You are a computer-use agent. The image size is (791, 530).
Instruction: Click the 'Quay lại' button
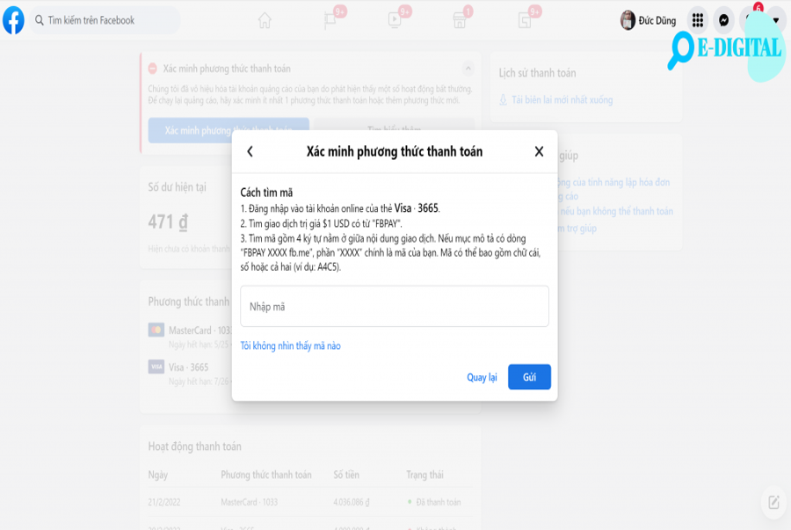[482, 377]
